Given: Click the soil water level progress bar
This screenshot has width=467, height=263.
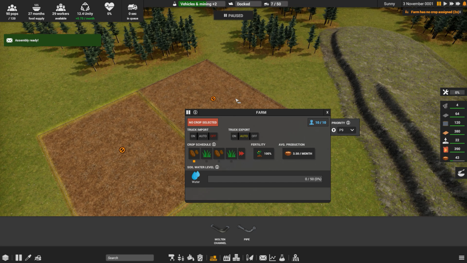Looking at the screenshot, I should [265, 179].
